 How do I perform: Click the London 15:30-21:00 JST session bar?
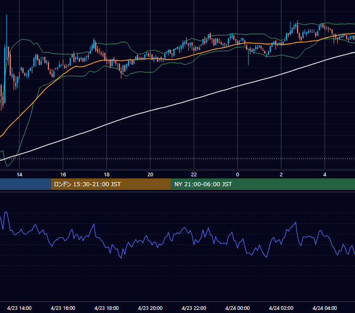111,184
